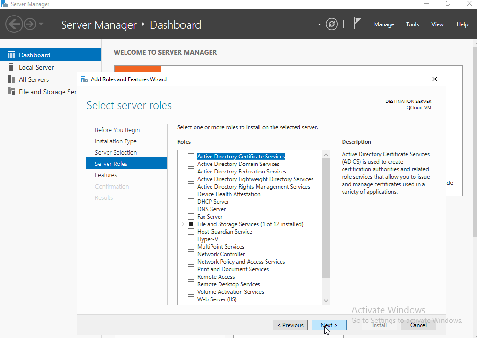The image size is (477, 338).
Task: Check the Web Server (IIS) role
Action: [x=191, y=299]
